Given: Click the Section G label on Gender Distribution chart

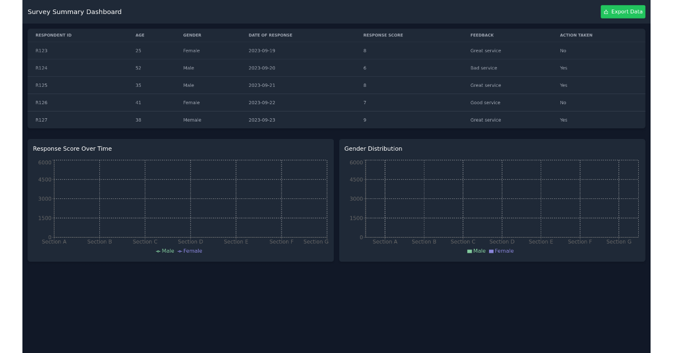Looking at the screenshot, I should [619, 241].
